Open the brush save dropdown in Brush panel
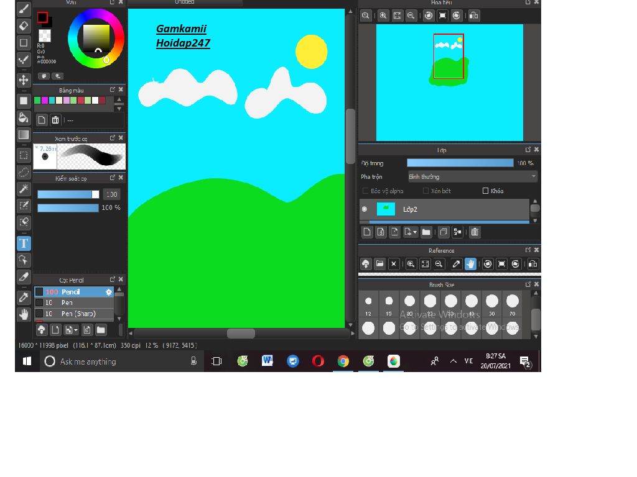The image size is (637, 477). [75, 330]
